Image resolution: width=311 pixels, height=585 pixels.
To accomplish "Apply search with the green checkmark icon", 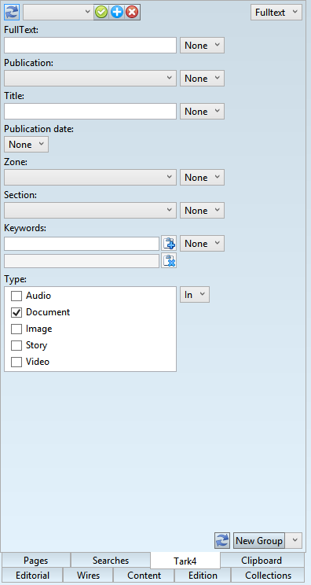I will click(101, 13).
